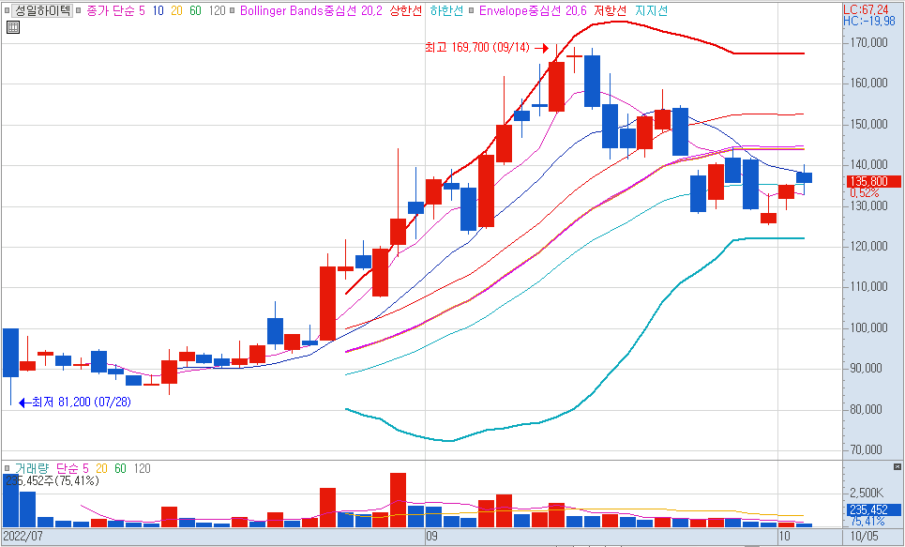905x547 pixels.
Task: Click the 09 month marker on date axis
Action: click(431, 536)
